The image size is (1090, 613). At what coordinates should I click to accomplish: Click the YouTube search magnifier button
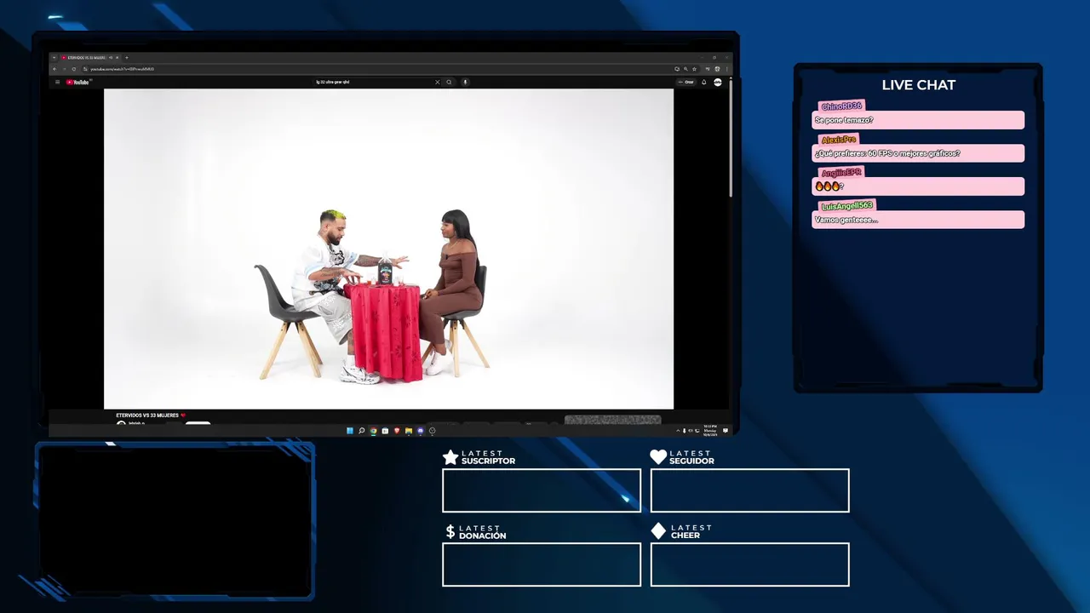[449, 82]
